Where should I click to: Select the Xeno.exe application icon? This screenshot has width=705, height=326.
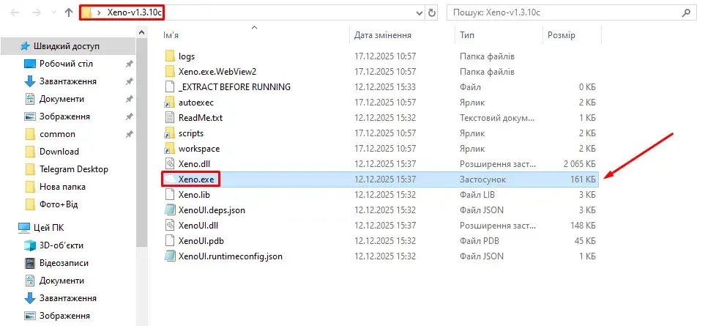click(170, 179)
